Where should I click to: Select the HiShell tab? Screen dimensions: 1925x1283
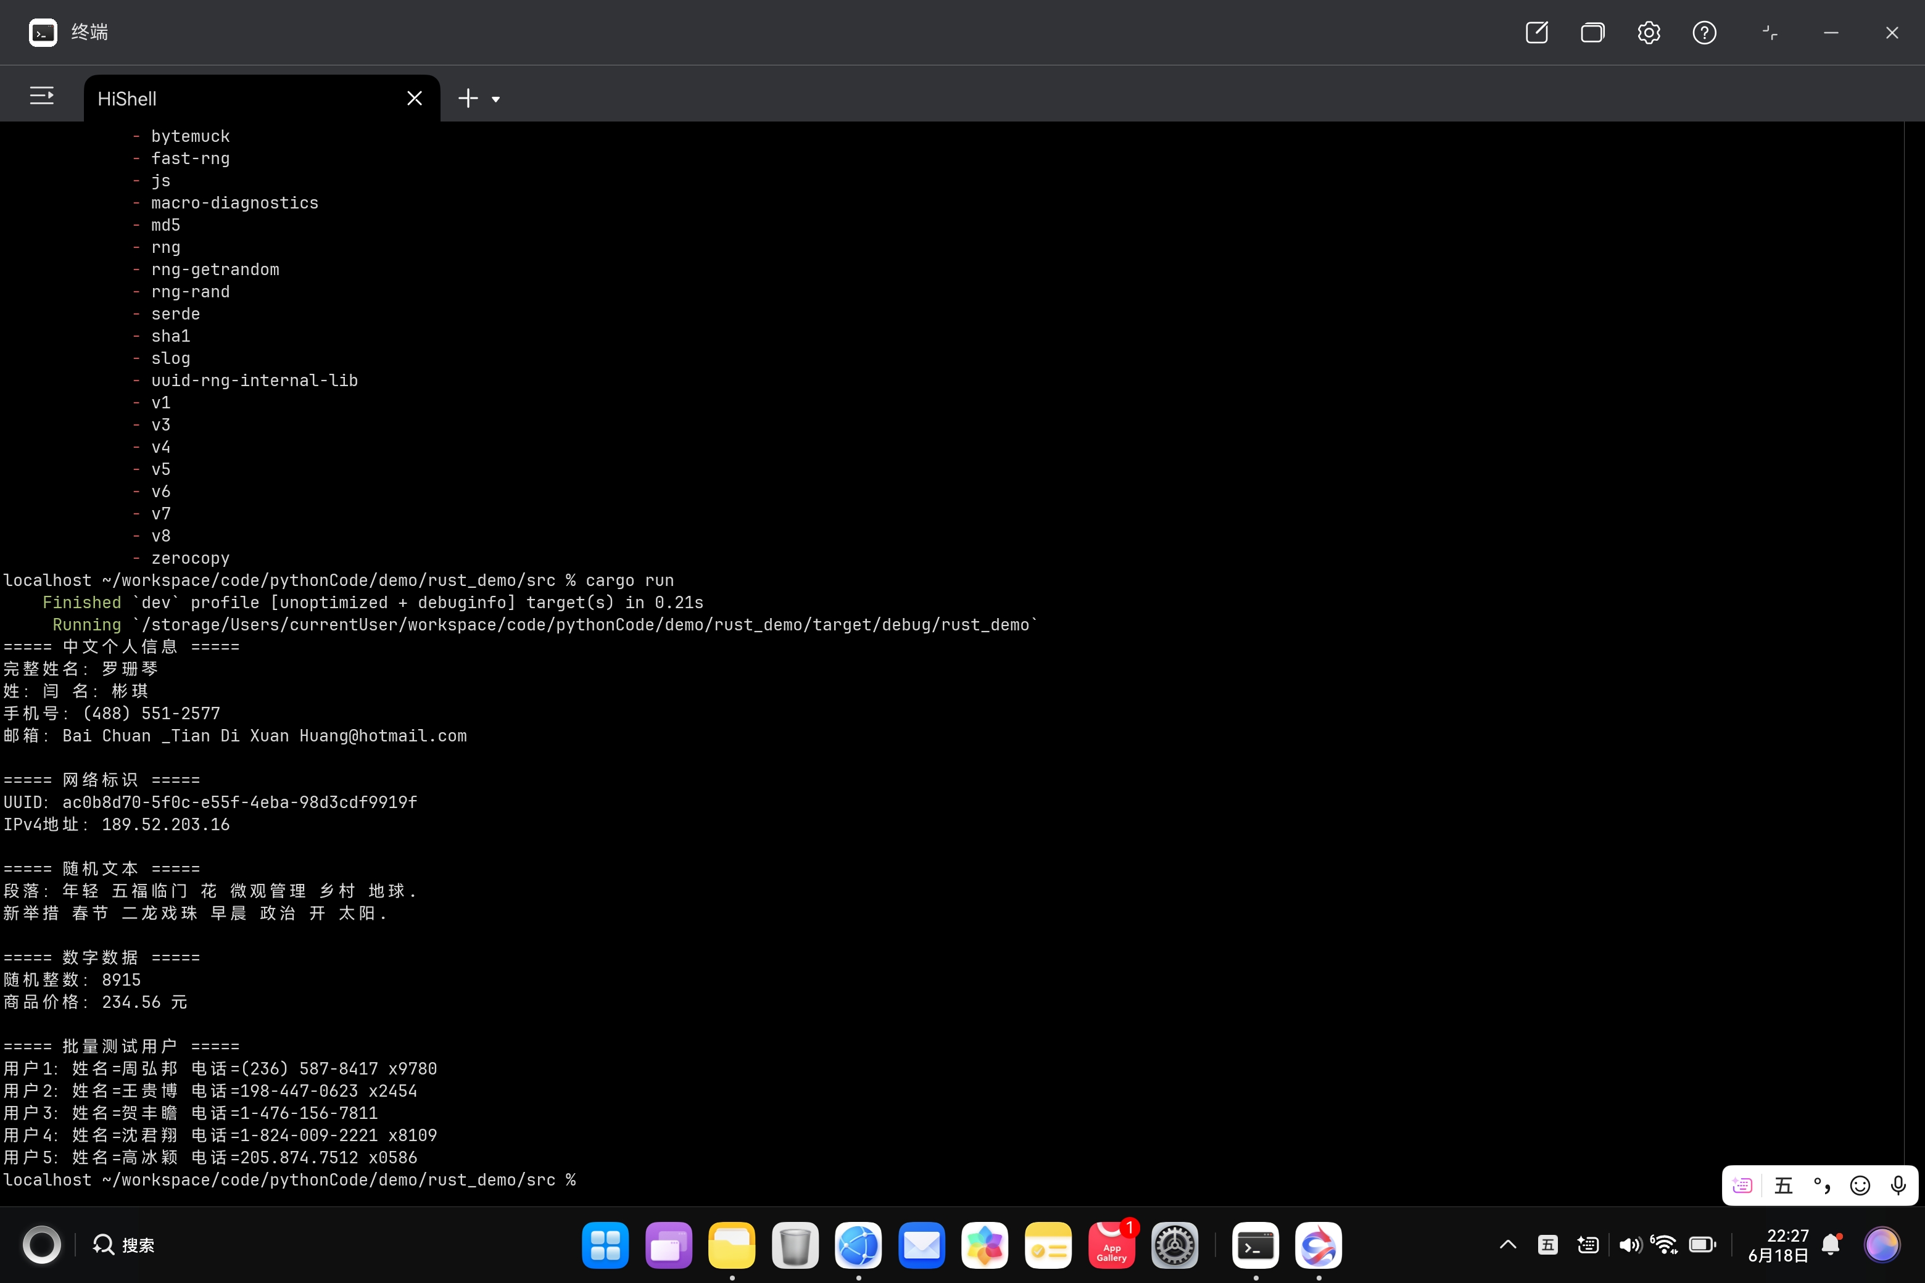coord(262,98)
